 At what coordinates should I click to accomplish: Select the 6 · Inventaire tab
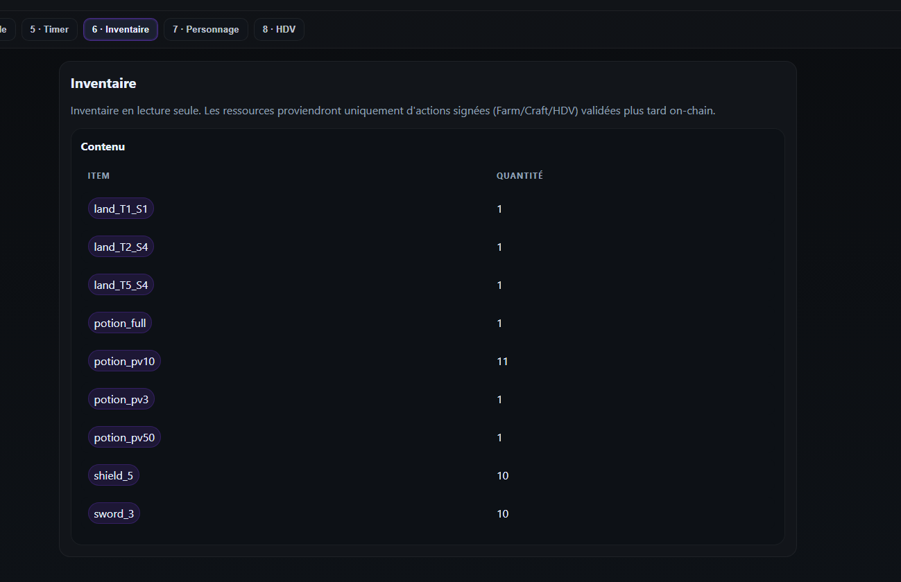(x=121, y=30)
